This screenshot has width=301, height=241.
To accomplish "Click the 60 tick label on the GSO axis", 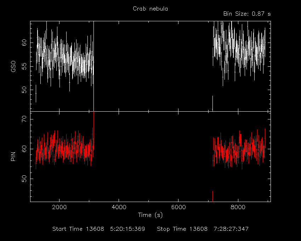I will [x=24, y=43].
